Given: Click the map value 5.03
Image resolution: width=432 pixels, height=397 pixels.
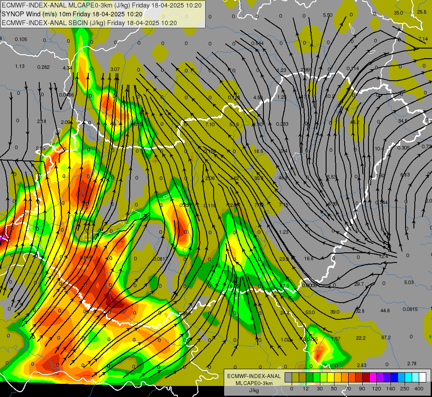Looking at the screenshot, I should [x=409, y=282].
